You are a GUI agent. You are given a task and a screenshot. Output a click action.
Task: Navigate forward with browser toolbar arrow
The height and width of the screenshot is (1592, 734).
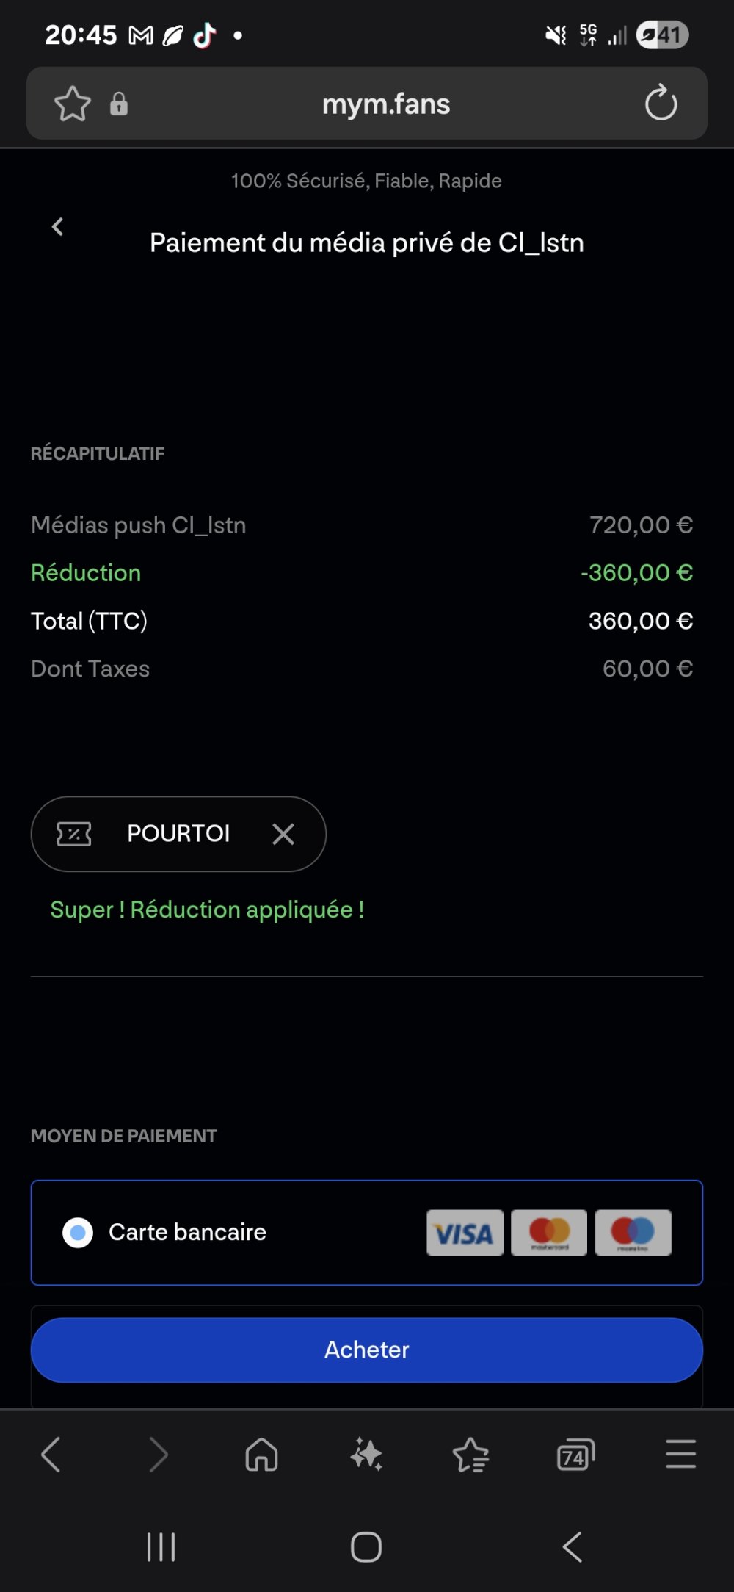coord(158,1455)
